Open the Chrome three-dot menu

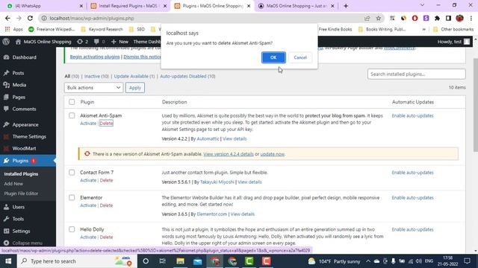click(471, 18)
